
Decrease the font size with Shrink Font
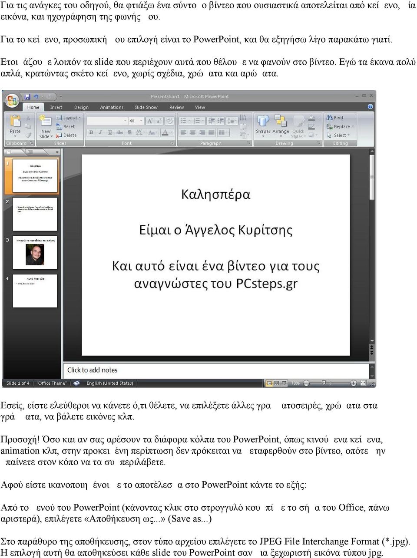[x=159, y=121]
